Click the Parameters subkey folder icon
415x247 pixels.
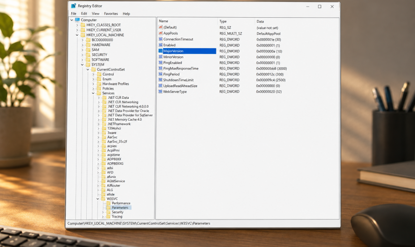click(108, 207)
